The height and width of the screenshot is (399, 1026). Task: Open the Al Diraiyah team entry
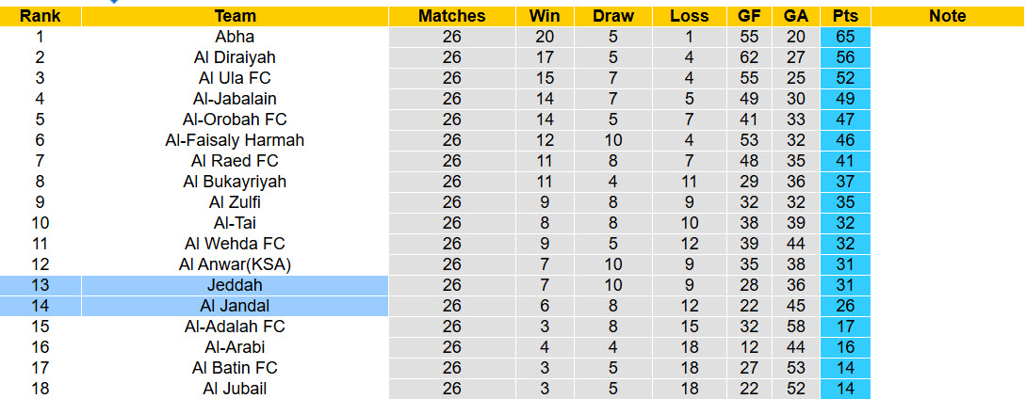click(235, 57)
